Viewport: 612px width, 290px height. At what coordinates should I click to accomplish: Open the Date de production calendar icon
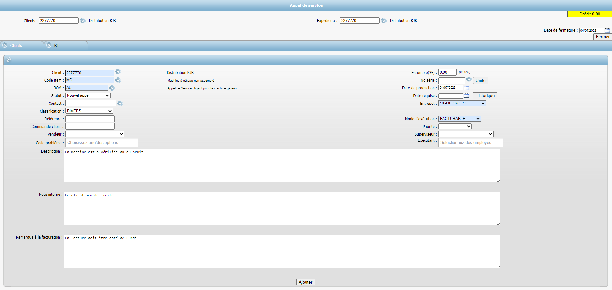click(x=467, y=87)
